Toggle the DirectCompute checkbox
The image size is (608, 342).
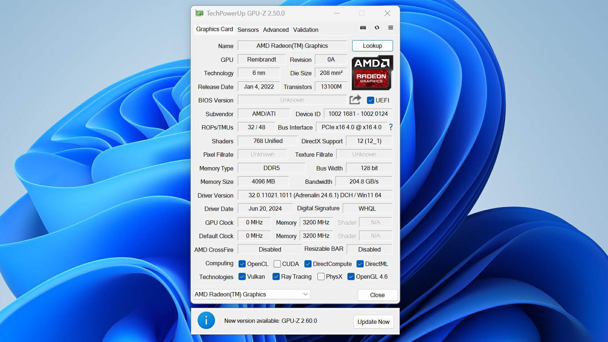point(308,264)
